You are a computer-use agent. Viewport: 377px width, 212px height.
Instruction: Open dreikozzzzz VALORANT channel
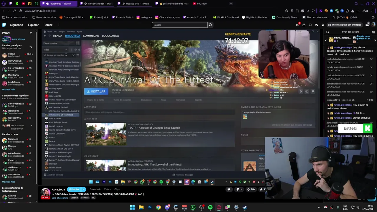(18, 168)
